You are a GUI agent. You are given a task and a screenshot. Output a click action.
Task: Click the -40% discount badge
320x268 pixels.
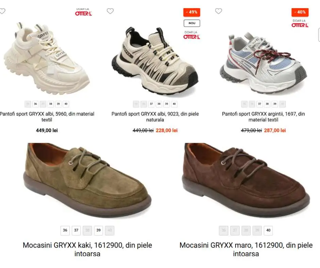point(300,12)
